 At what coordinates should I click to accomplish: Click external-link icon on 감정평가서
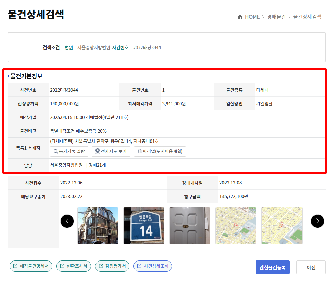pyautogui.click(x=101, y=266)
